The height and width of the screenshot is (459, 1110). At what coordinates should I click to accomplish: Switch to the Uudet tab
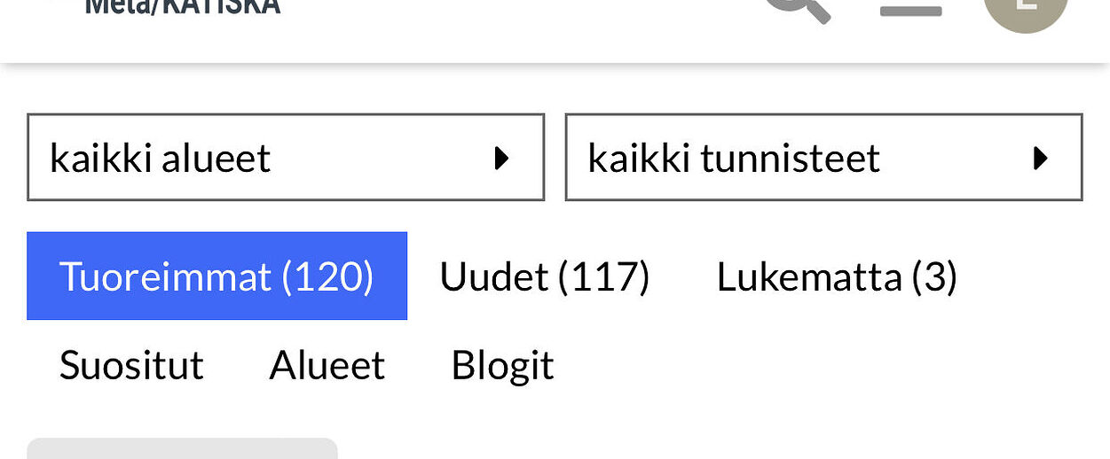[544, 276]
